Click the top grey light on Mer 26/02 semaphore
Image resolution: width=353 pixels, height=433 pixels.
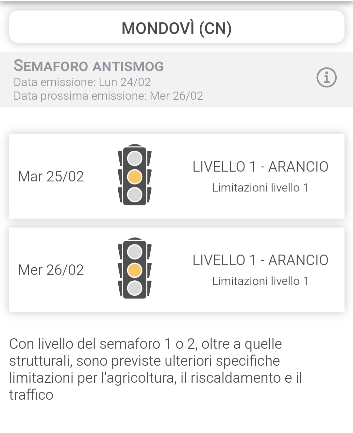coord(134,252)
